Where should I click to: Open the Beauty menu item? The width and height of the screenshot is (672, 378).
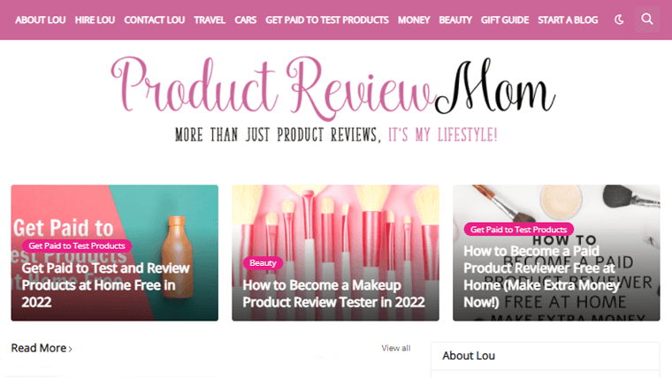455,19
